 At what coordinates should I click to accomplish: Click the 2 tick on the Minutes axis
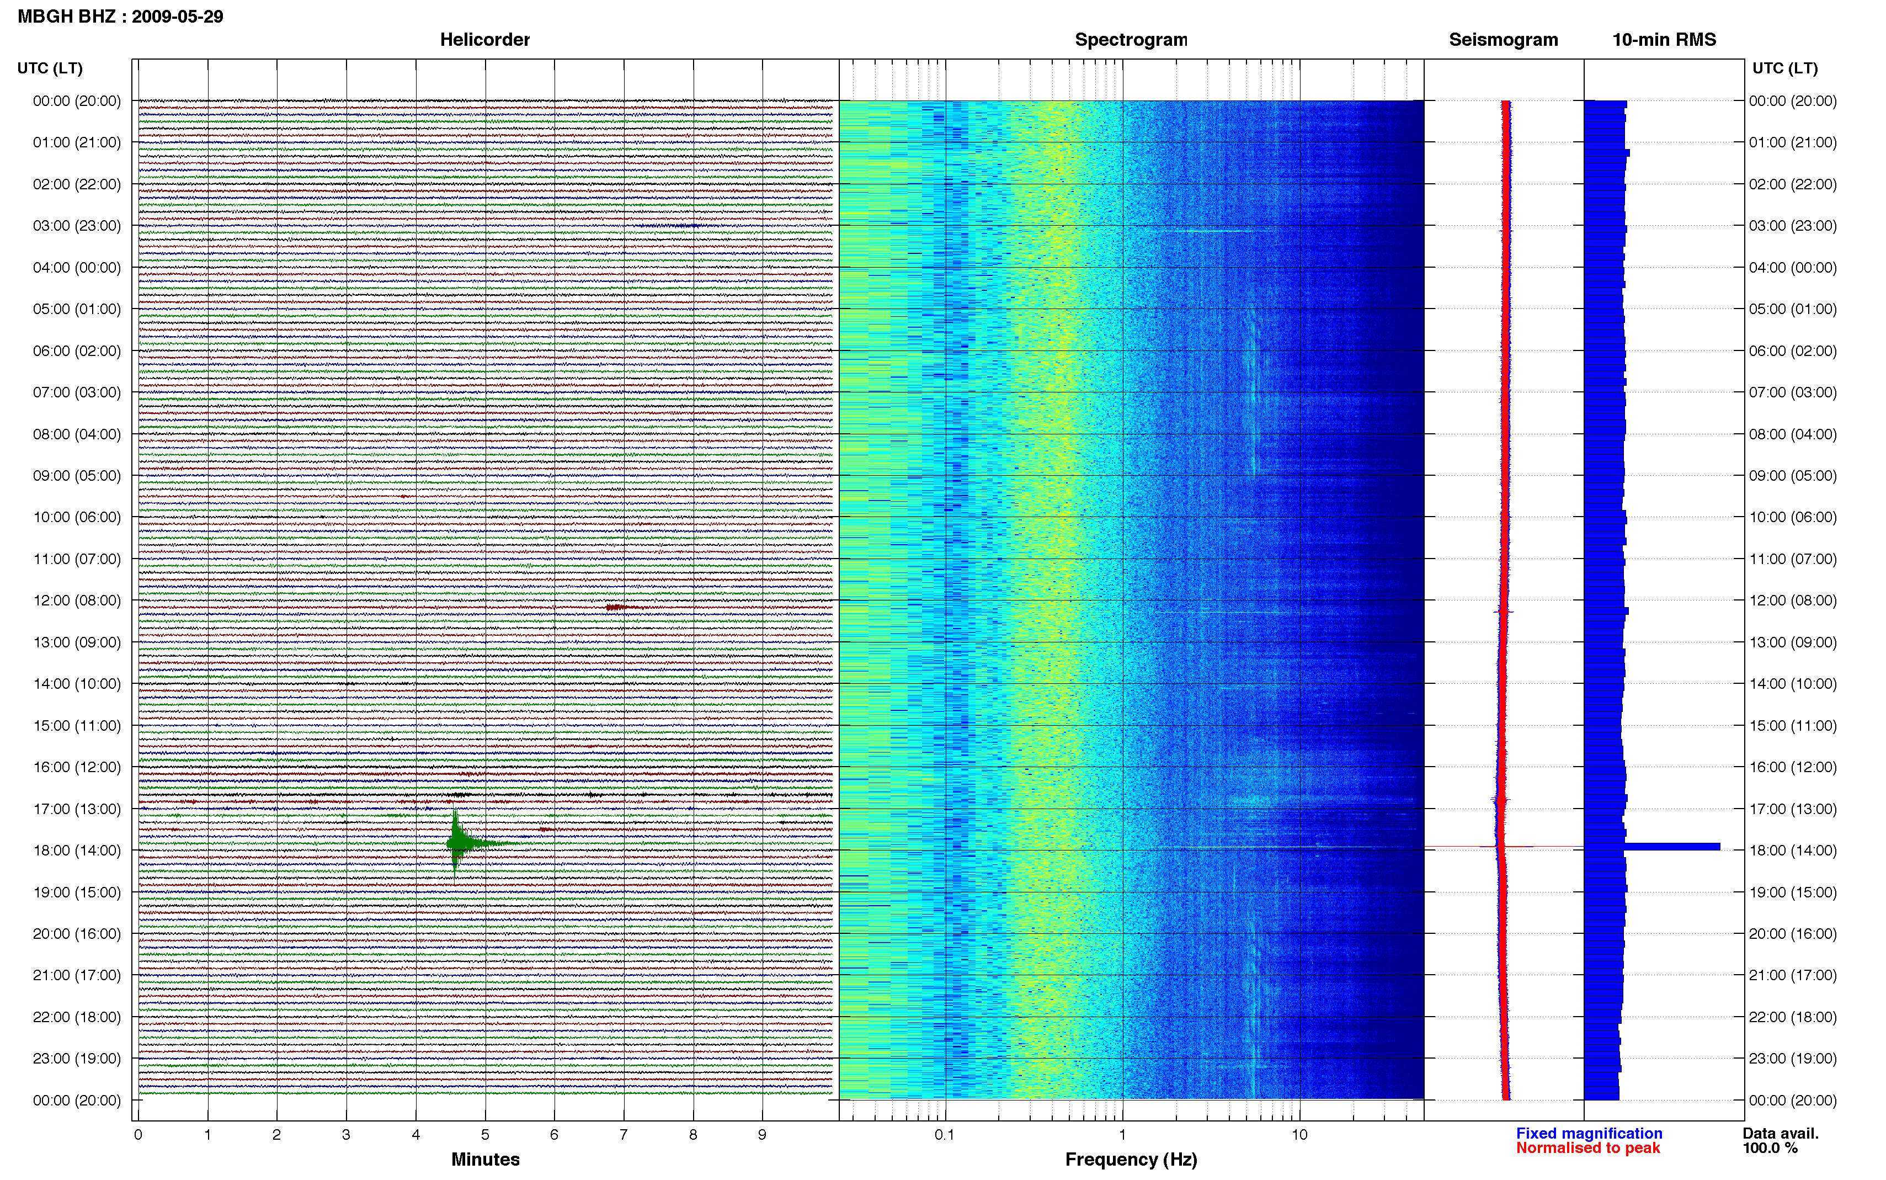click(277, 1135)
